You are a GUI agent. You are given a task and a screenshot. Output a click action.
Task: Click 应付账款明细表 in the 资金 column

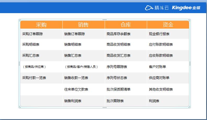(x=161, y=45)
